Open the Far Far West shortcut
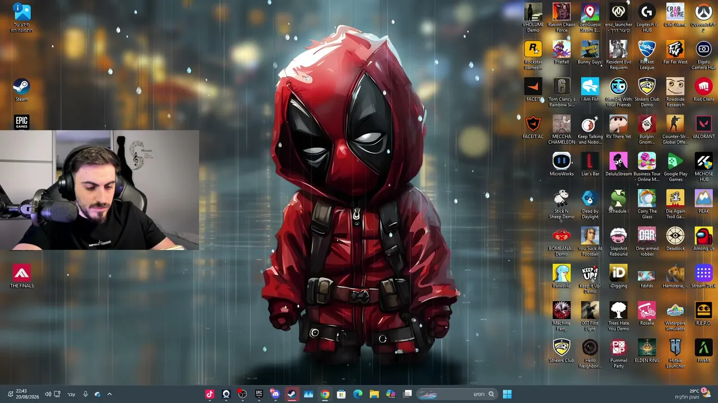 pyautogui.click(x=675, y=53)
